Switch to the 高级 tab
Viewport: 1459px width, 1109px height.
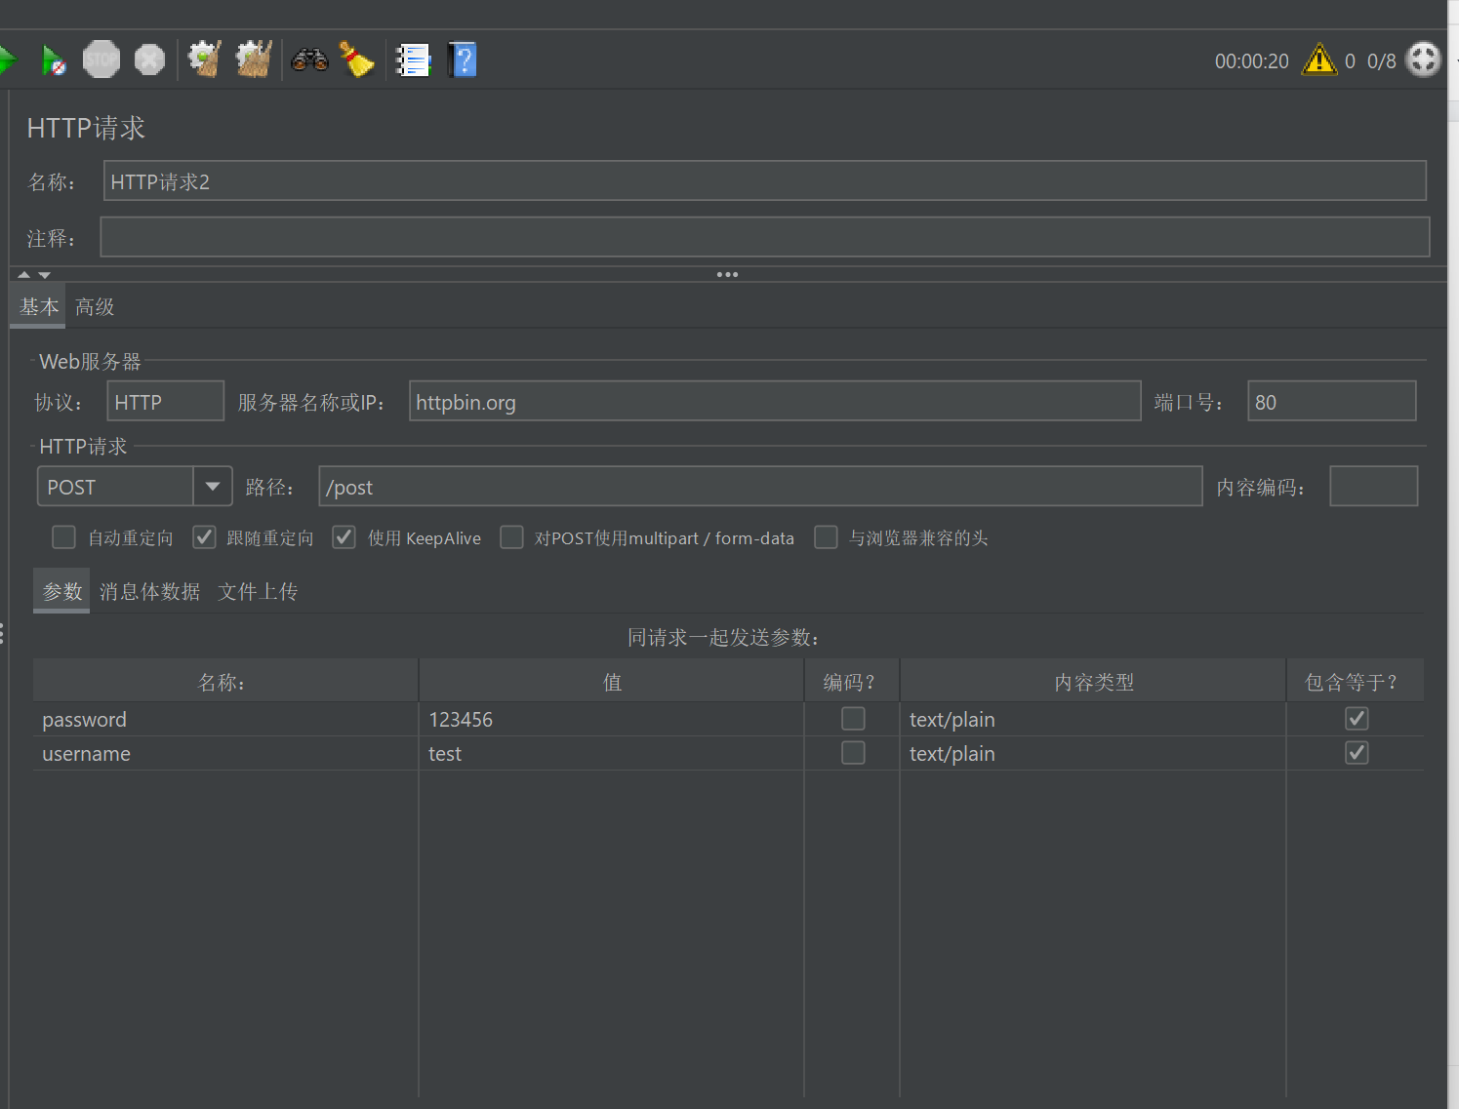[x=95, y=306]
